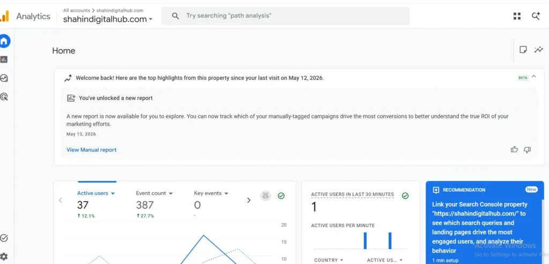Open the Admin gear icon

point(4,257)
